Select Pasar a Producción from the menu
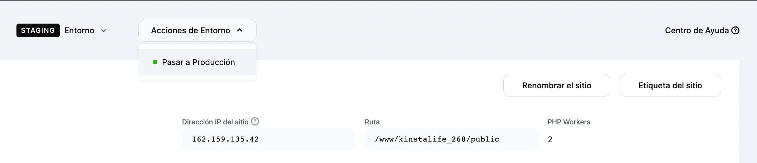757x163 pixels. coord(198,62)
